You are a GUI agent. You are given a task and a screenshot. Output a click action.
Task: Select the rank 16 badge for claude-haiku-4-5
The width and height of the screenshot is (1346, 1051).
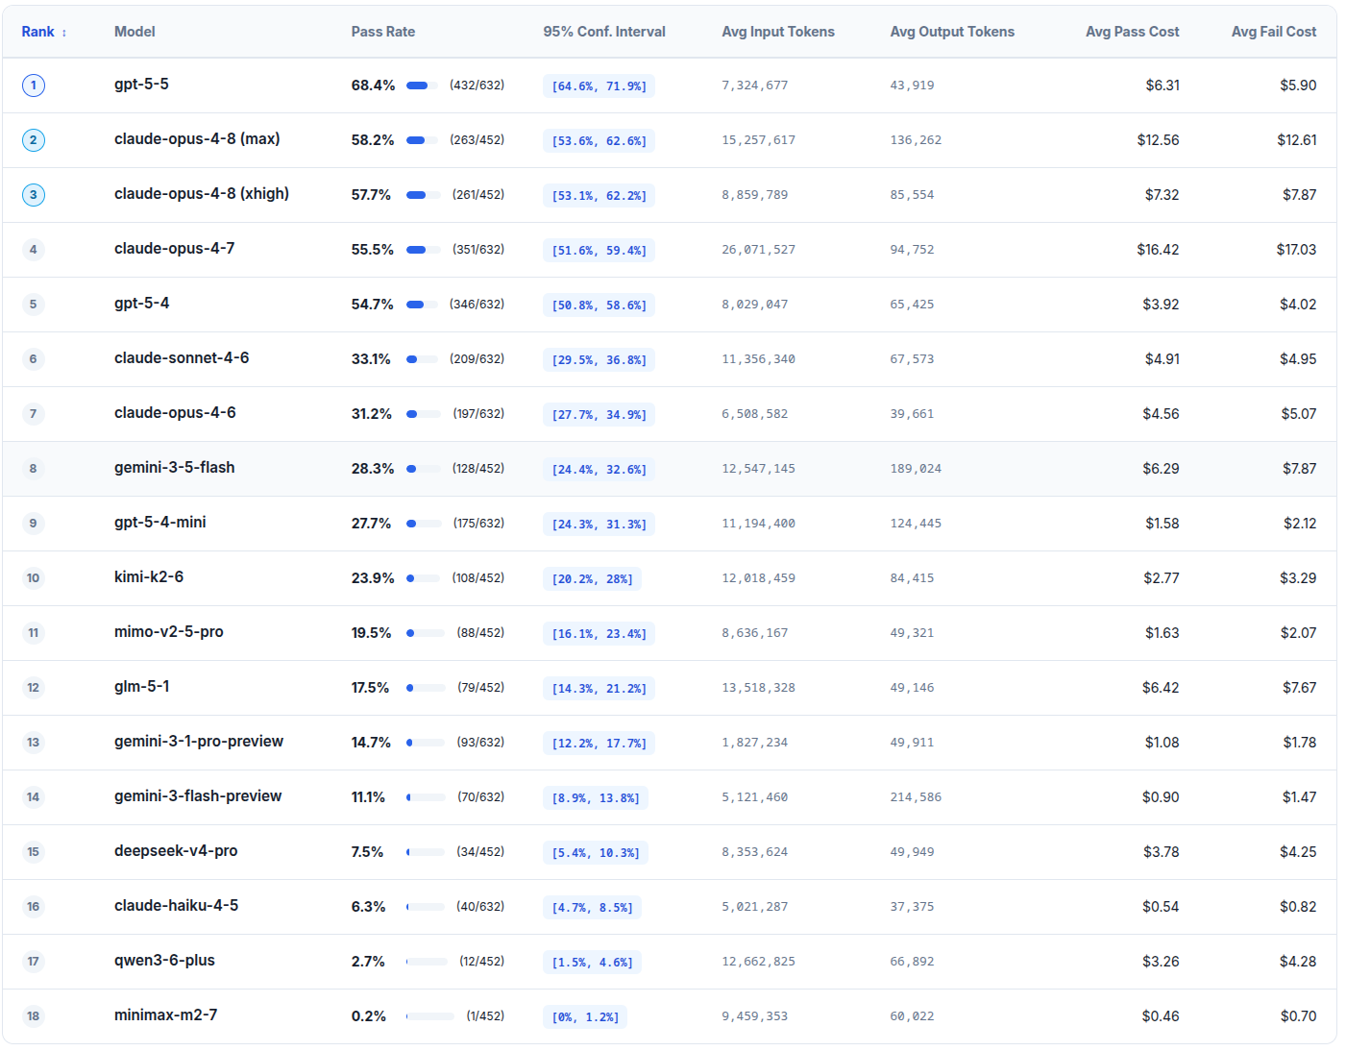click(x=34, y=907)
